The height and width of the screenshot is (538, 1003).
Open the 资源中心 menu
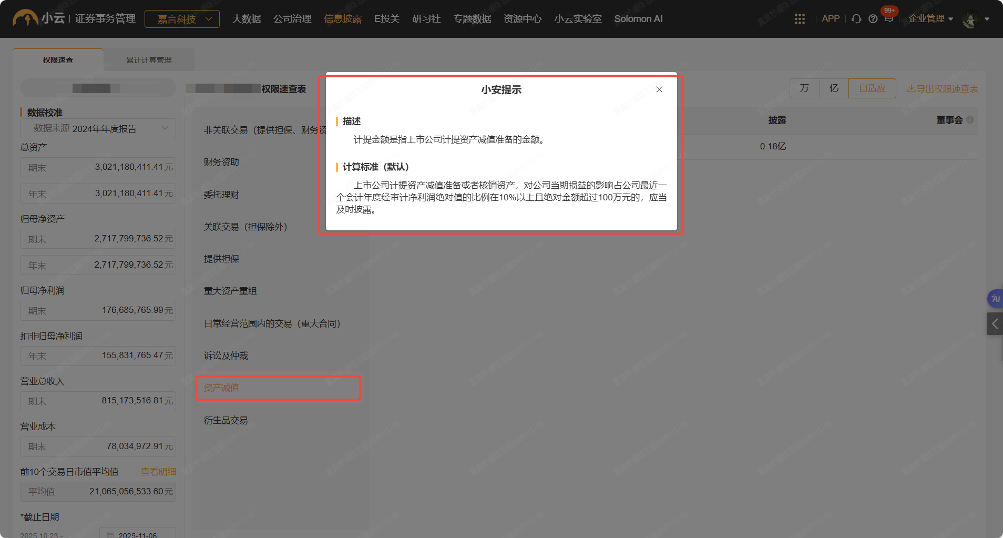point(523,19)
